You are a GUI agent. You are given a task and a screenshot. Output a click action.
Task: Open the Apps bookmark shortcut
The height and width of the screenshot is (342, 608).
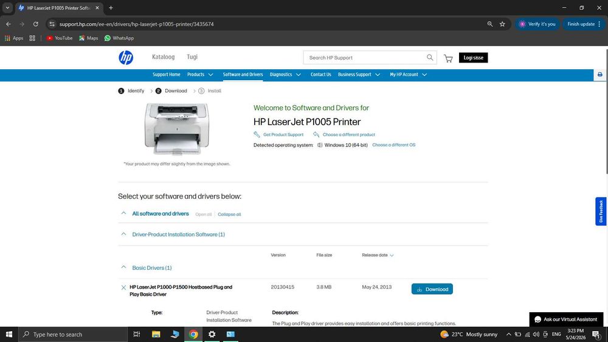coord(14,38)
